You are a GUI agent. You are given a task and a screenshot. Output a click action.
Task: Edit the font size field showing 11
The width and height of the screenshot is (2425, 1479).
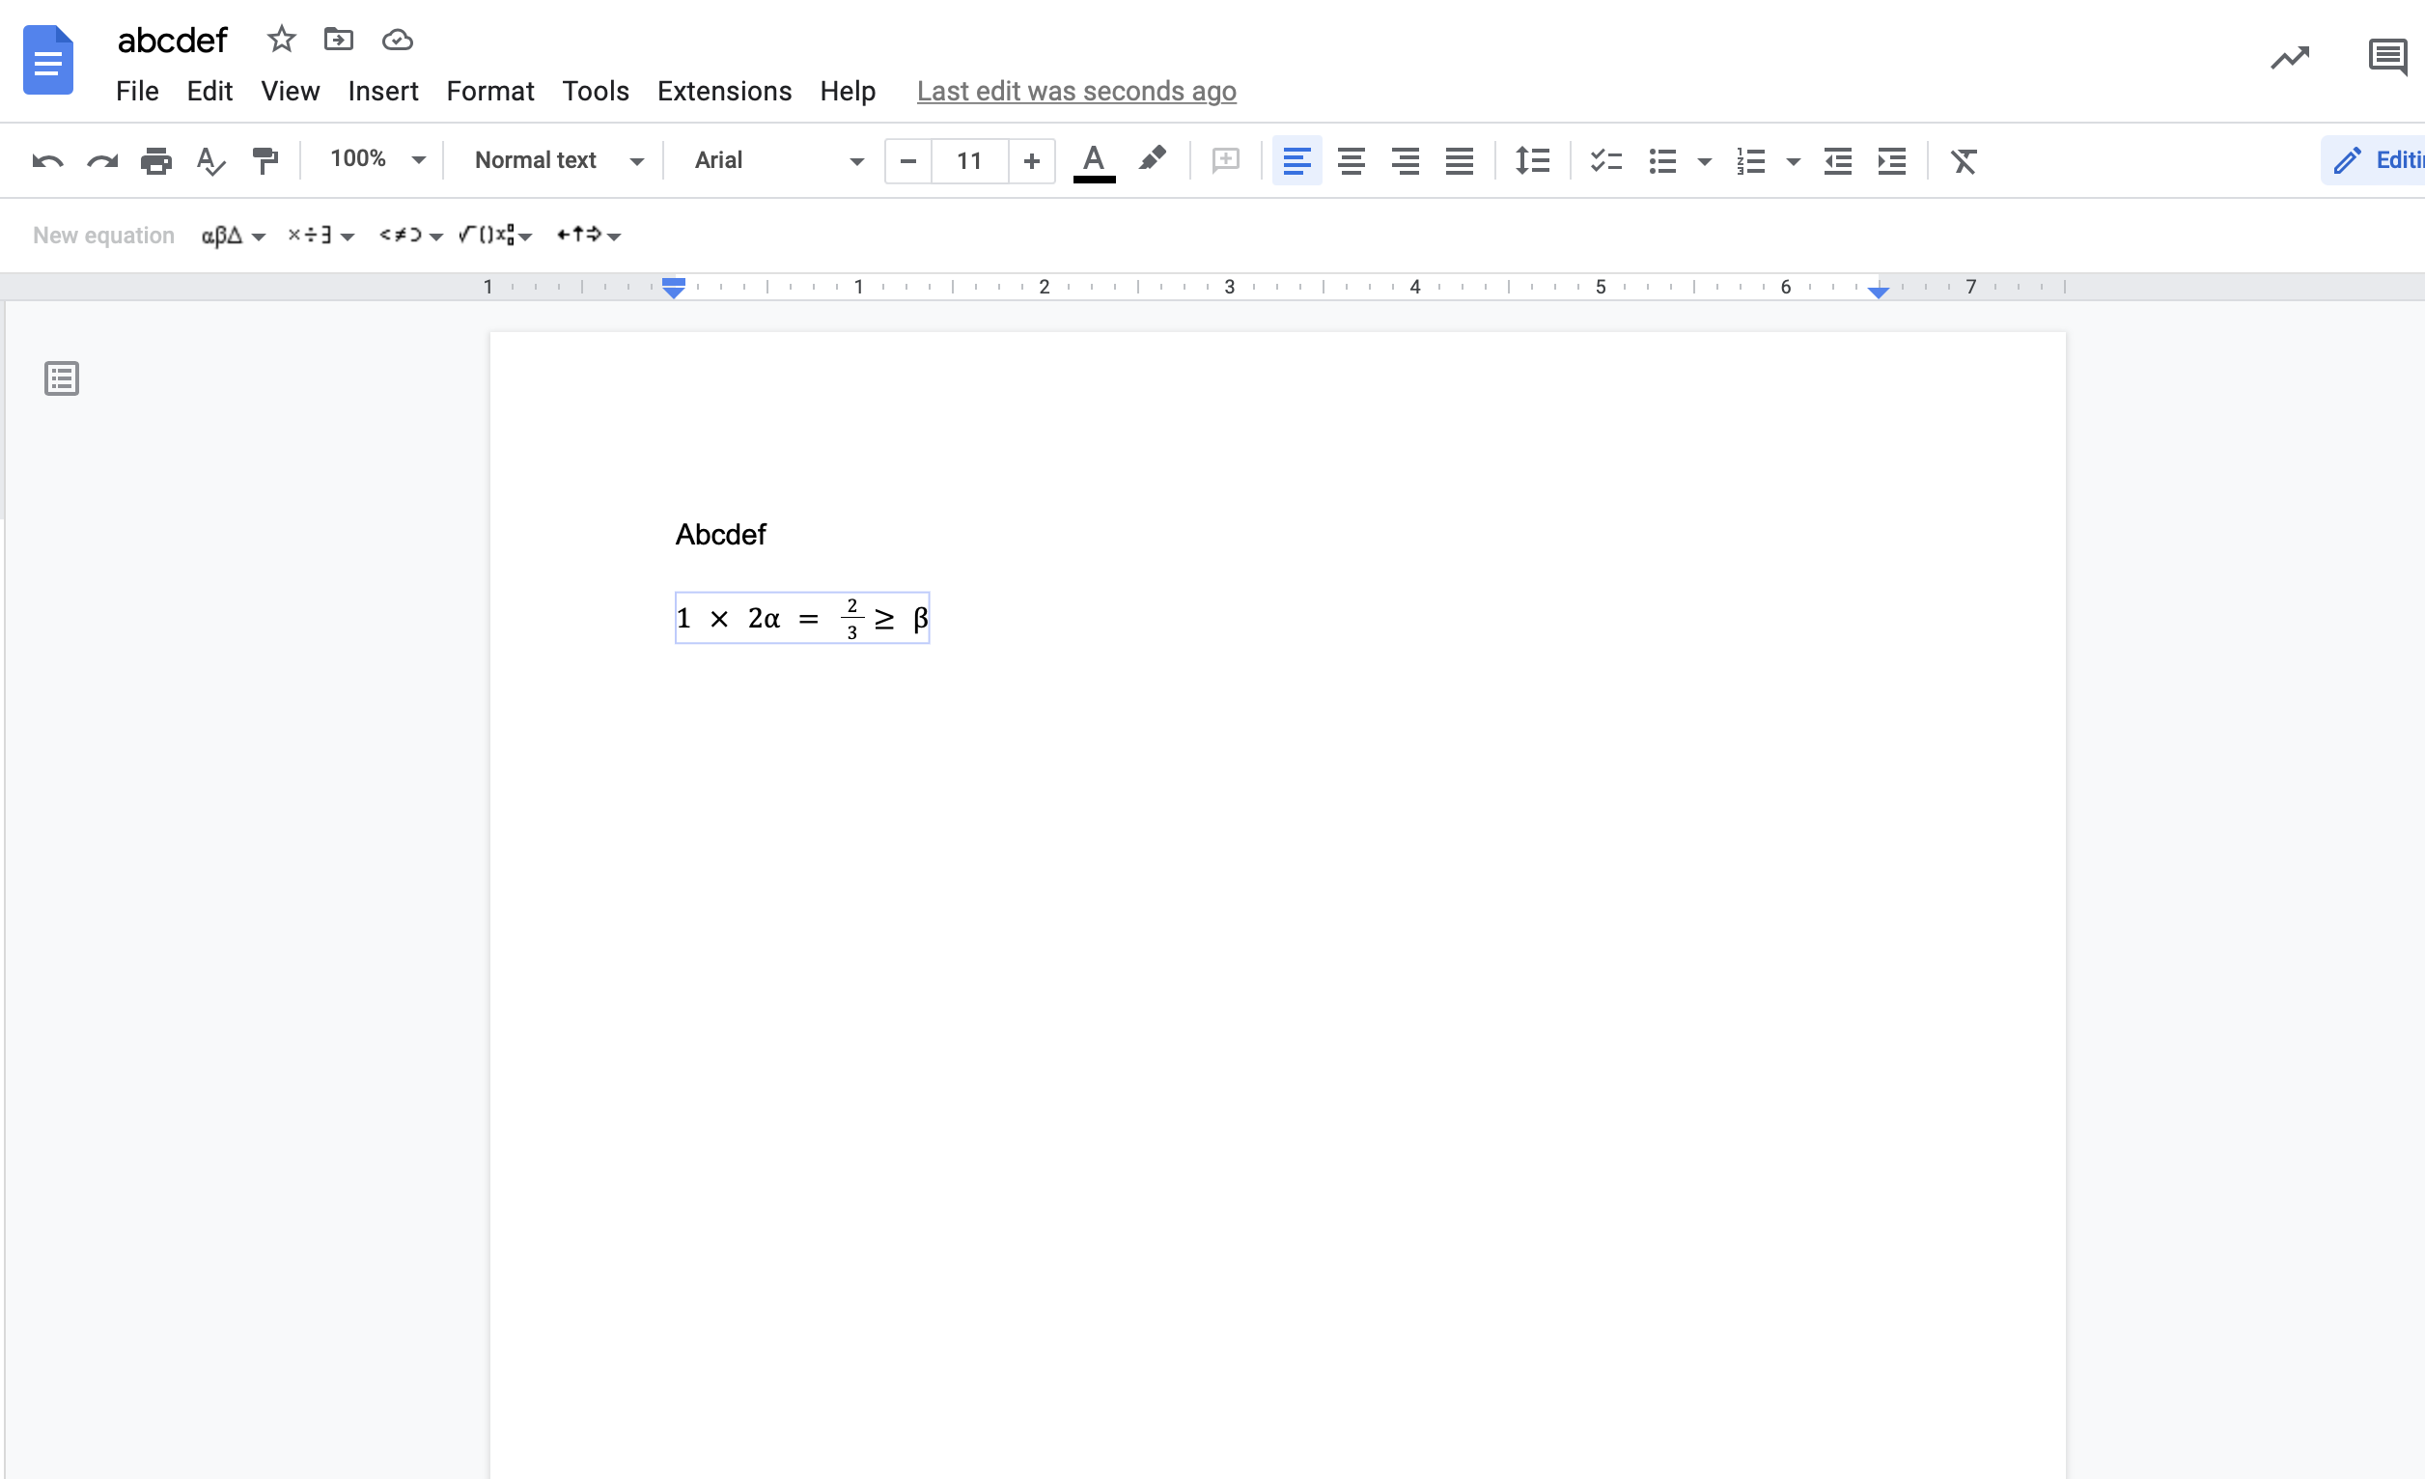[x=969, y=160]
